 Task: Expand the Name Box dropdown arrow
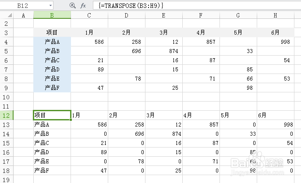tap(50, 6)
